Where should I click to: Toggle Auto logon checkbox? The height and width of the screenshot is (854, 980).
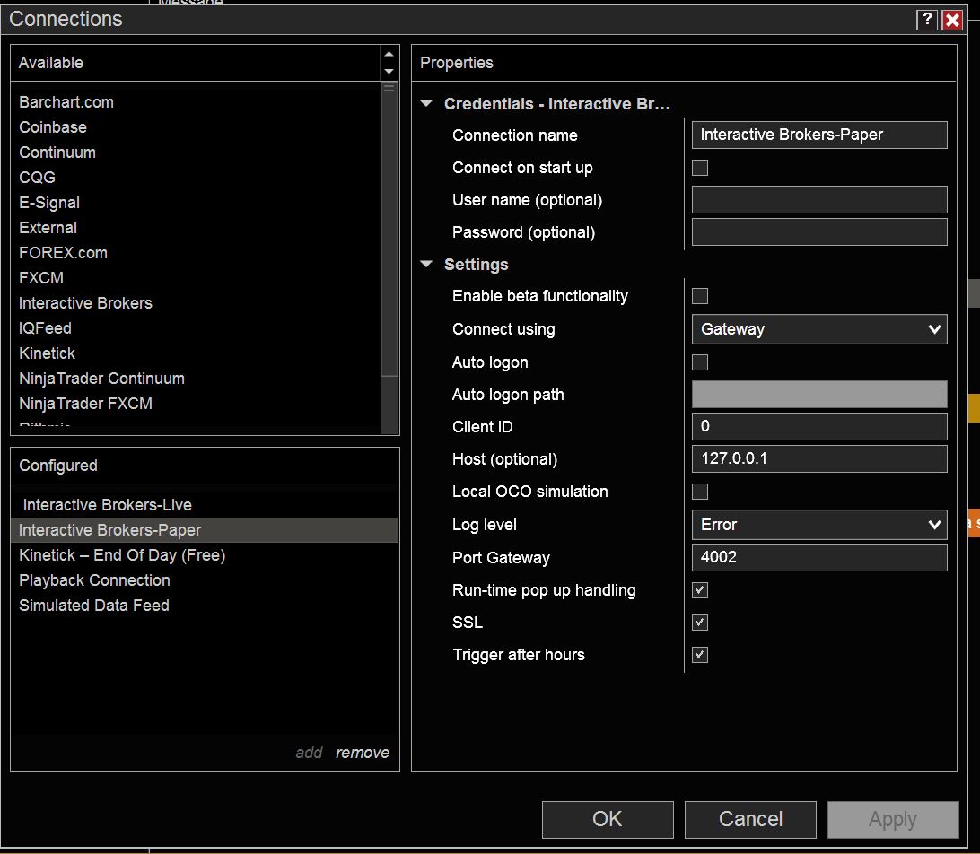700,362
